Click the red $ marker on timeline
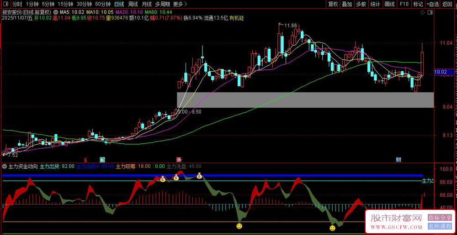This screenshot has width=457, height=235. click(x=85, y=160)
